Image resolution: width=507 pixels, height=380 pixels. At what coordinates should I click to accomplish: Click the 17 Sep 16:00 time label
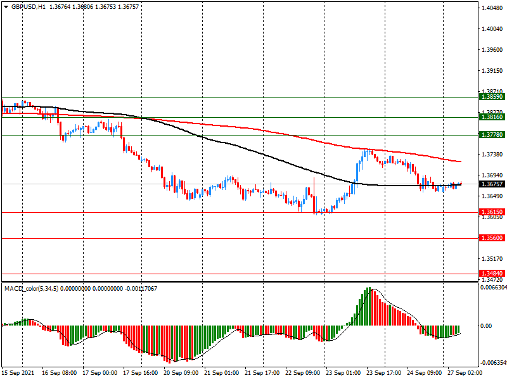(x=140, y=373)
